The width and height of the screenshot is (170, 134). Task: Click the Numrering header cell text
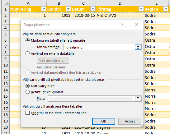click(21, 9)
